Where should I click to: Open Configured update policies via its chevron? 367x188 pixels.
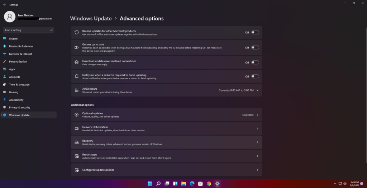[257, 170]
